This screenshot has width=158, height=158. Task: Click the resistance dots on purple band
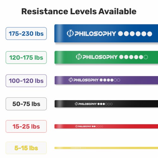(110, 80)
